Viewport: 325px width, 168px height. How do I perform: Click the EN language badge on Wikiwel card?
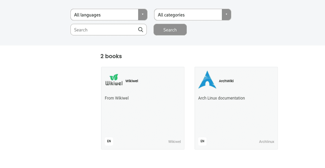109,141
